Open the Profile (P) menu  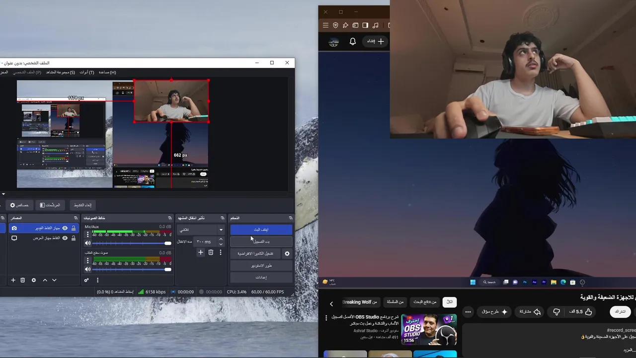point(27,72)
